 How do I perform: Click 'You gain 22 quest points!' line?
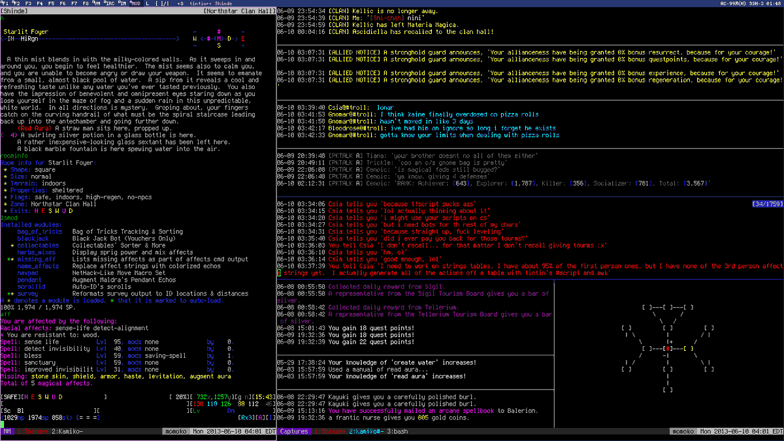346,342
